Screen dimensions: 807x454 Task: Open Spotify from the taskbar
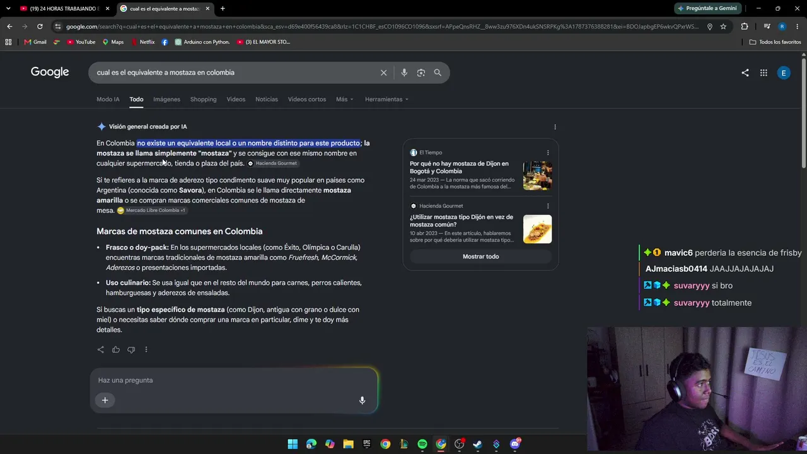click(422, 444)
